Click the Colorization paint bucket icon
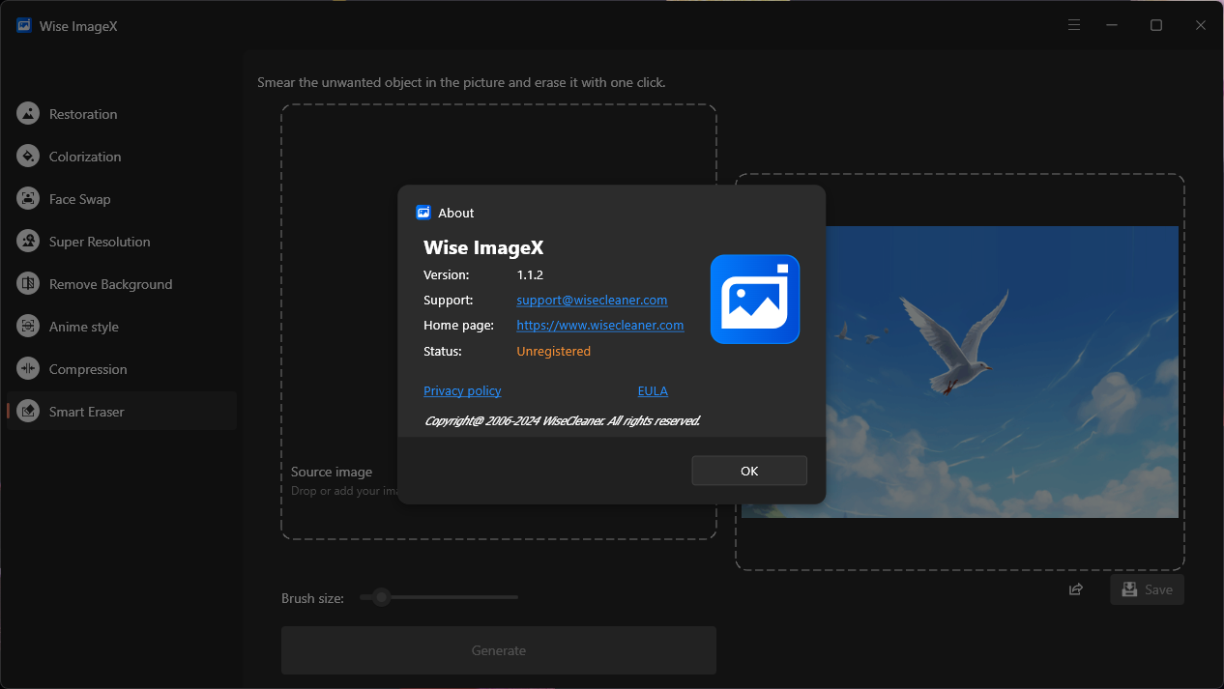1224x689 pixels. pyautogui.click(x=28, y=157)
